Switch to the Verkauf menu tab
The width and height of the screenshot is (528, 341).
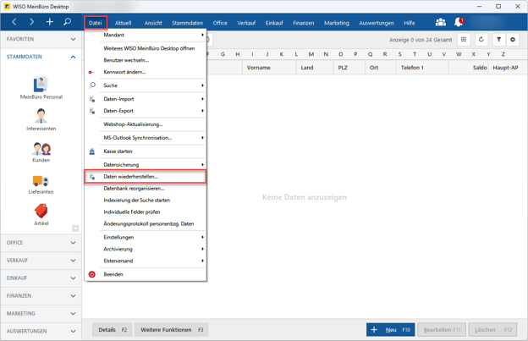[246, 23]
